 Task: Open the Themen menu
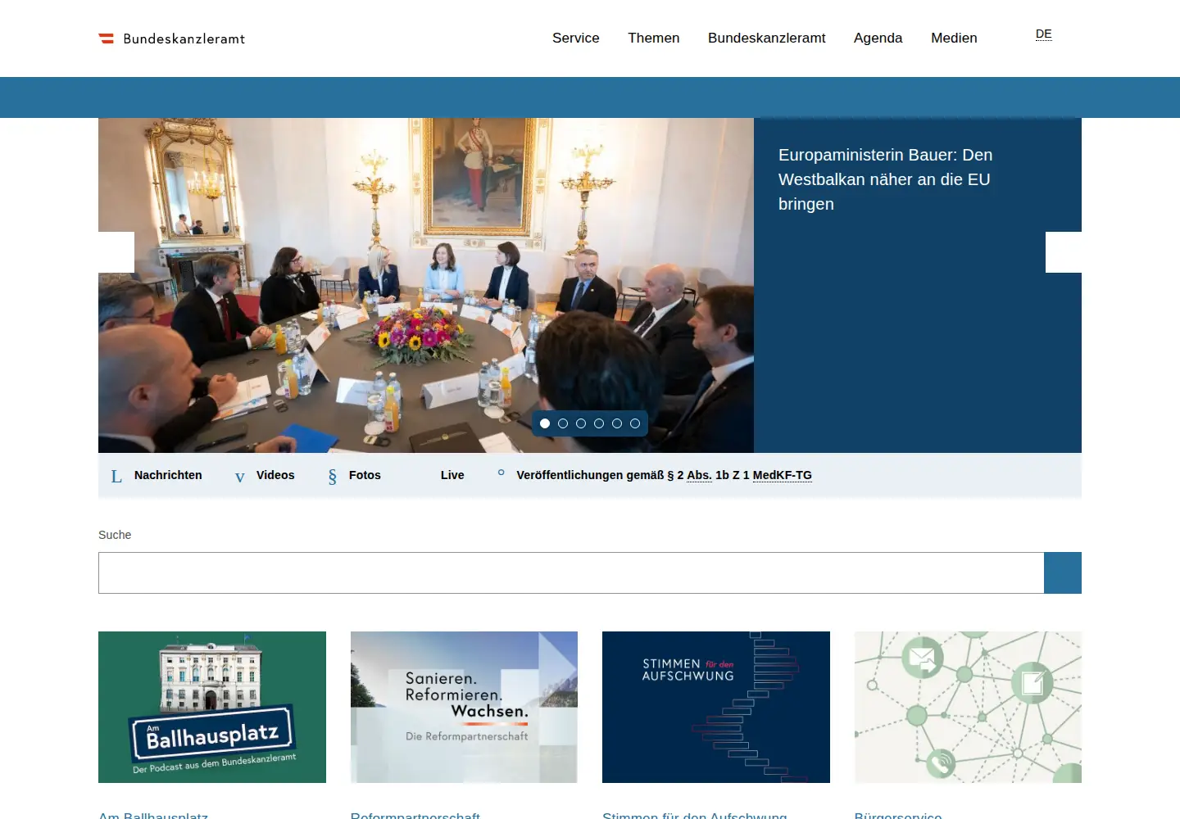tap(653, 38)
